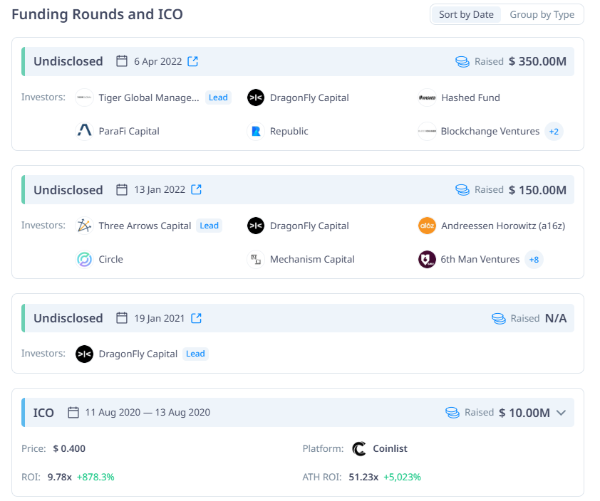Open Andreessen Horowitz (a16z) investor name
The height and width of the screenshot is (501, 600).
point(503,226)
